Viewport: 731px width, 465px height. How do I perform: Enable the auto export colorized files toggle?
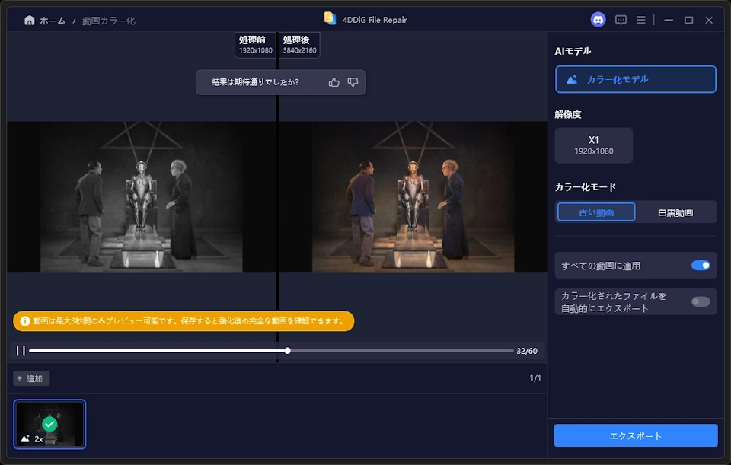tap(701, 302)
